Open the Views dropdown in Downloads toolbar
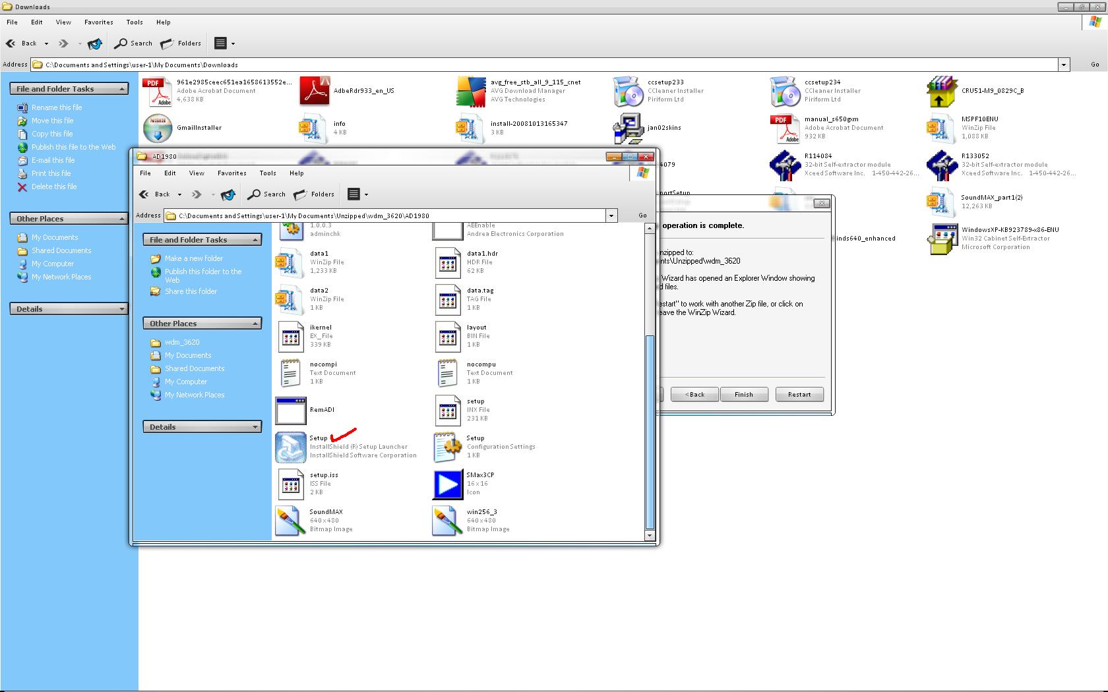 [x=233, y=43]
